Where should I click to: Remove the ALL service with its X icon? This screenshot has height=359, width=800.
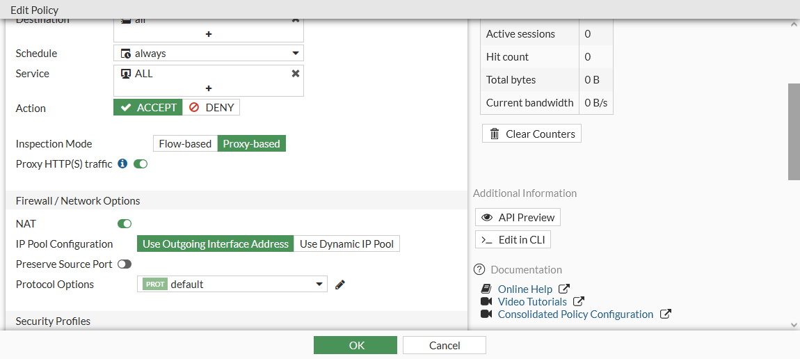[x=295, y=74]
